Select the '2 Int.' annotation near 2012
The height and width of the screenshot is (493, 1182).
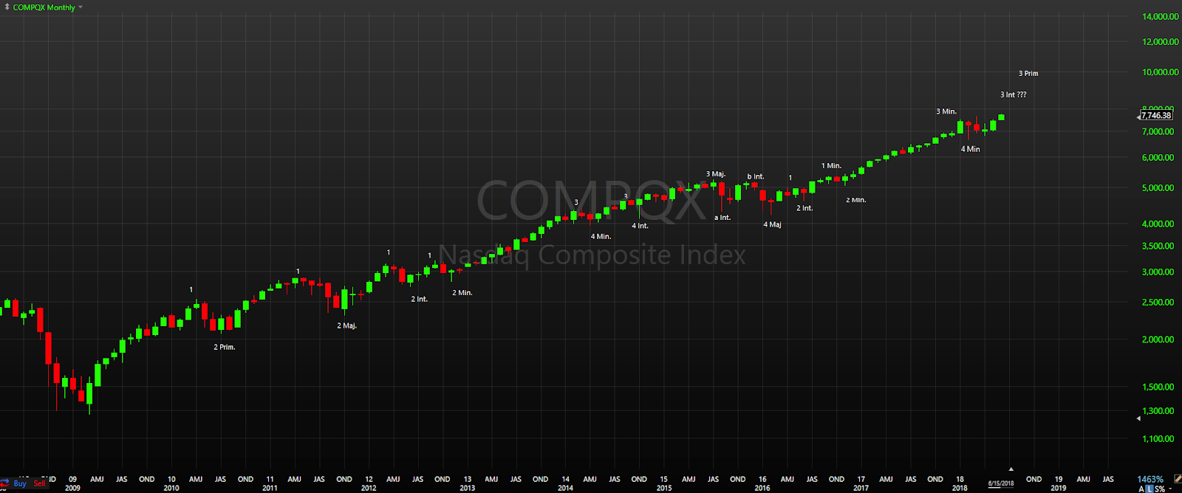click(420, 299)
